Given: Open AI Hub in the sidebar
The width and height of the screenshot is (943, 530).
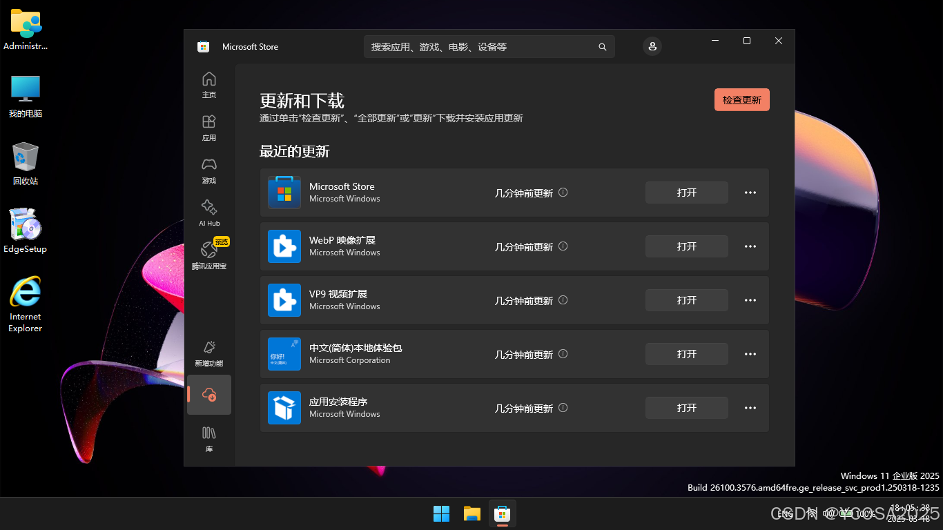Looking at the screenshot, I should [209, 213].
